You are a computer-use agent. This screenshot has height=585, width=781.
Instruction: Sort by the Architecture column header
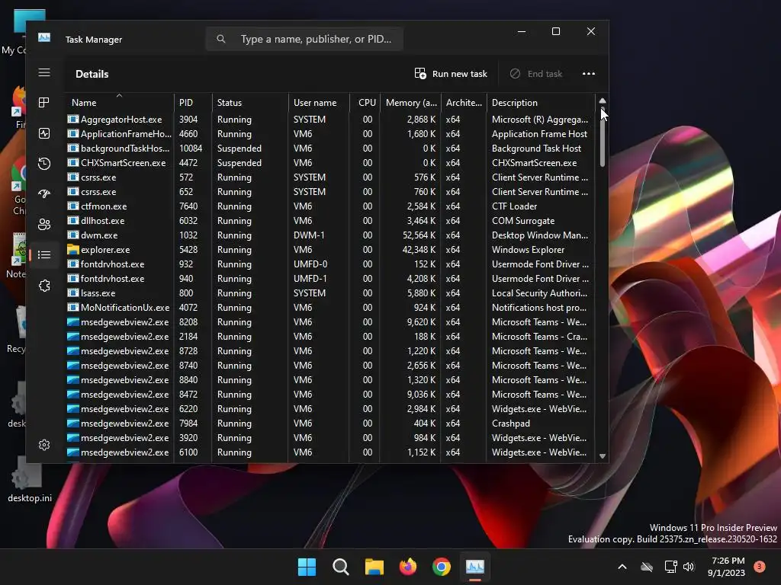tap(464, 103)
